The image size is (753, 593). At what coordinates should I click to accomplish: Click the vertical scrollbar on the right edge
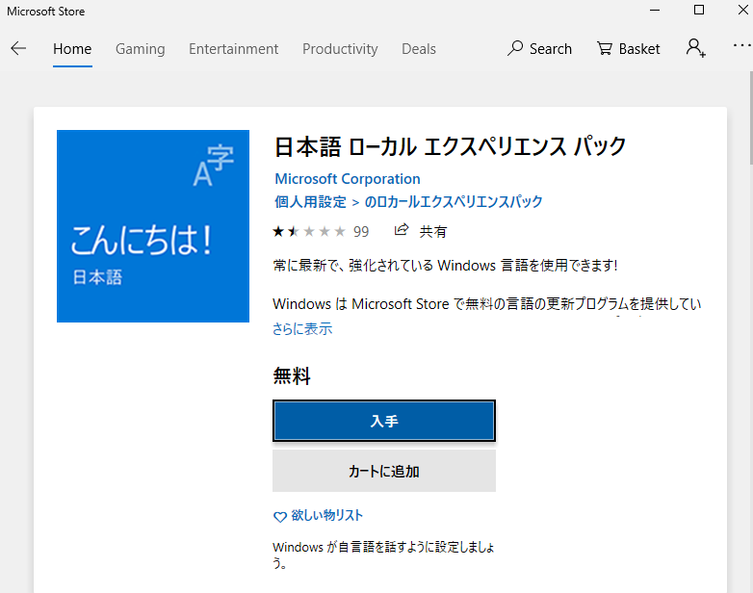coord(751,117)
